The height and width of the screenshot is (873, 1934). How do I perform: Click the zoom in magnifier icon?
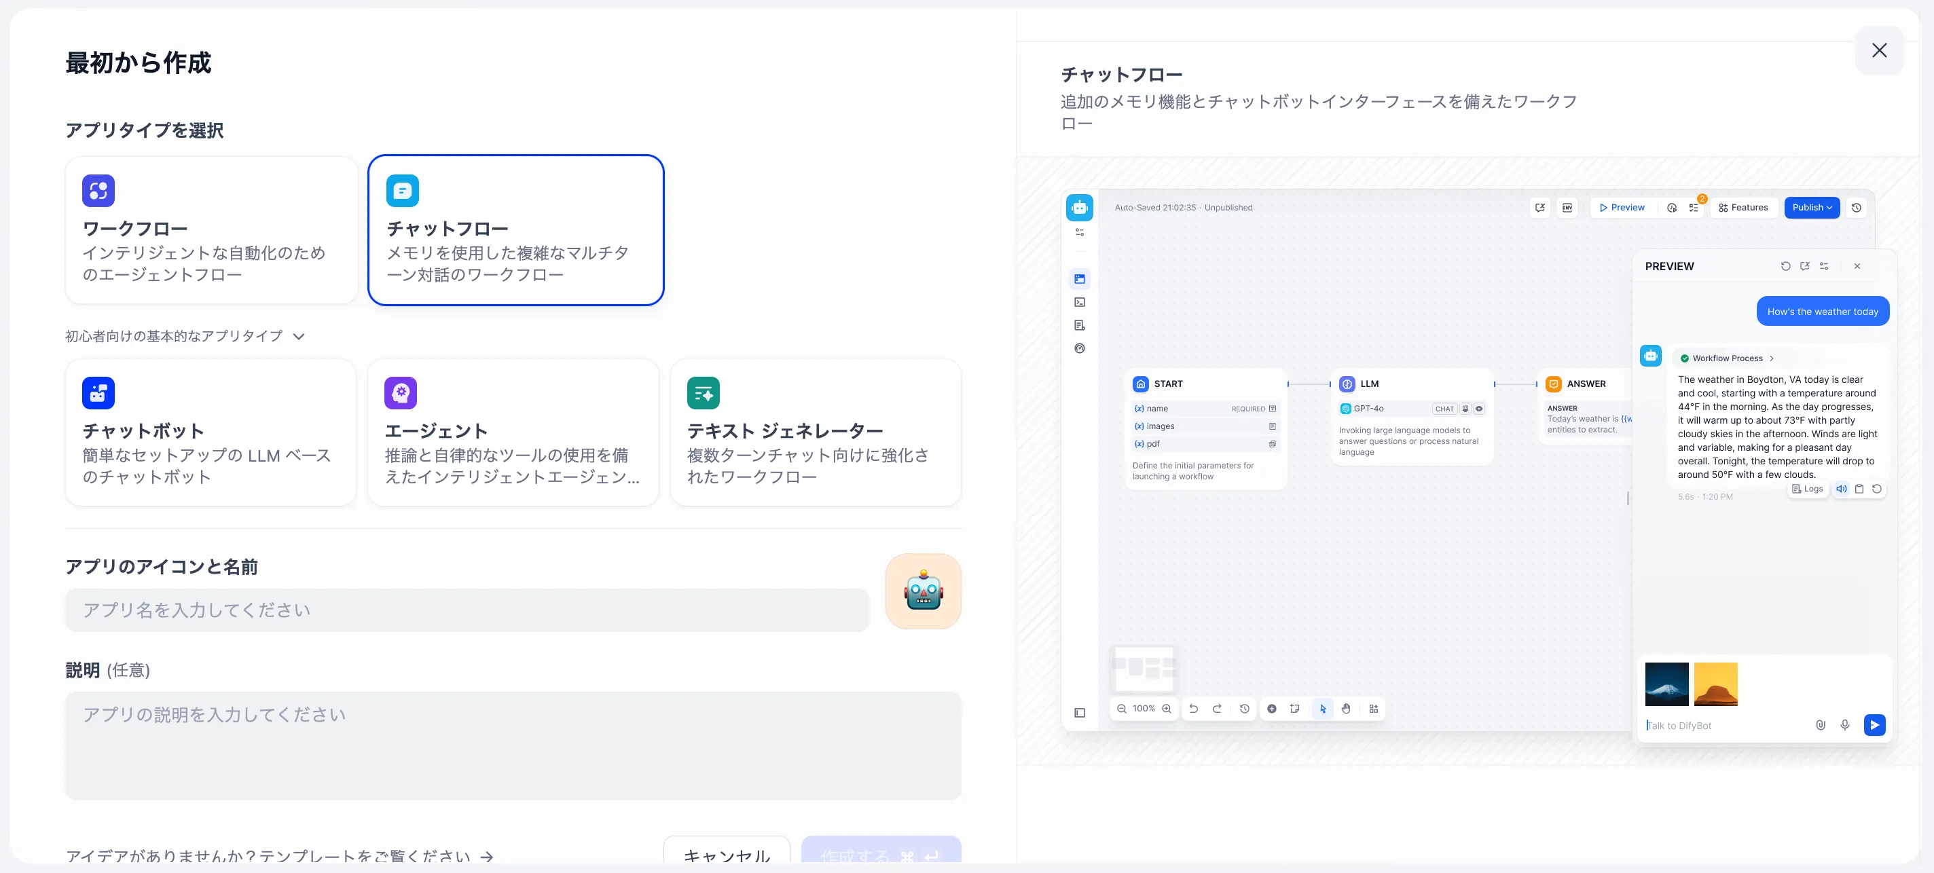click(1166, 708)
